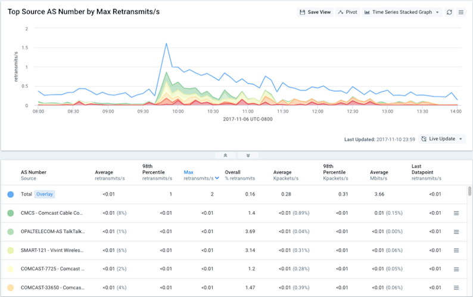Click the 12:00 marker on time axis
The image size is (473, 297).
click(x=318, y=112)
